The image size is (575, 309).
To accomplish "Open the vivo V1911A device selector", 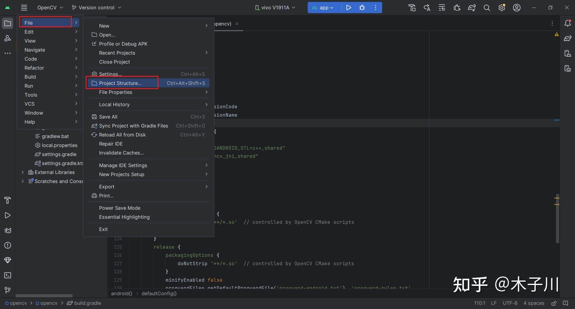I will pyautogui.click(x=274, y=7).
